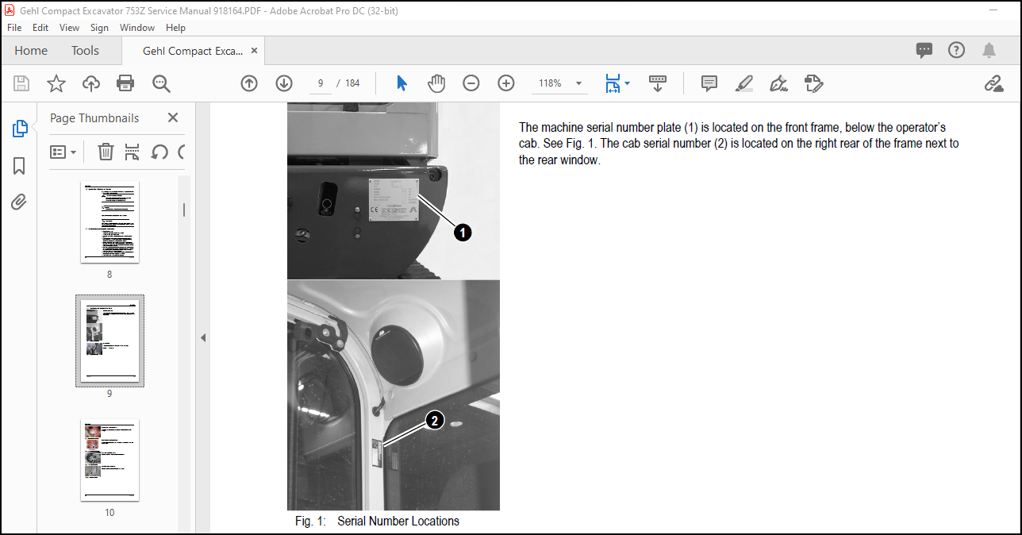
Task: Open the Window menu
Action: pyautogui.click(x=137, y=28)
